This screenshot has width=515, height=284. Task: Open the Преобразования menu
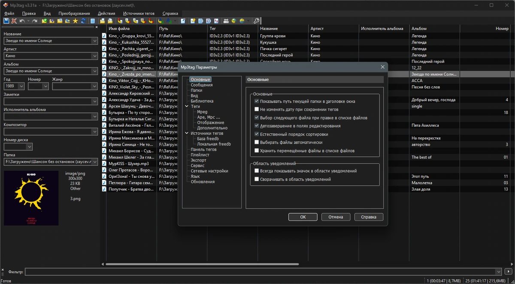pos(74,13)
